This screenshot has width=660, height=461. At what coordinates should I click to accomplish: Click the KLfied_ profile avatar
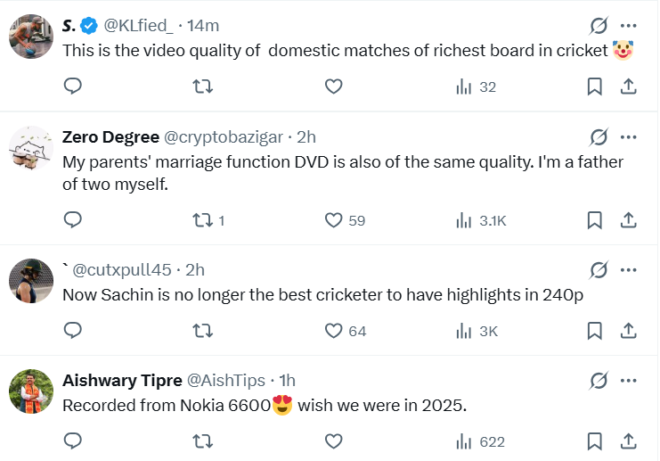pyautogui.click(x=31, y=37)
